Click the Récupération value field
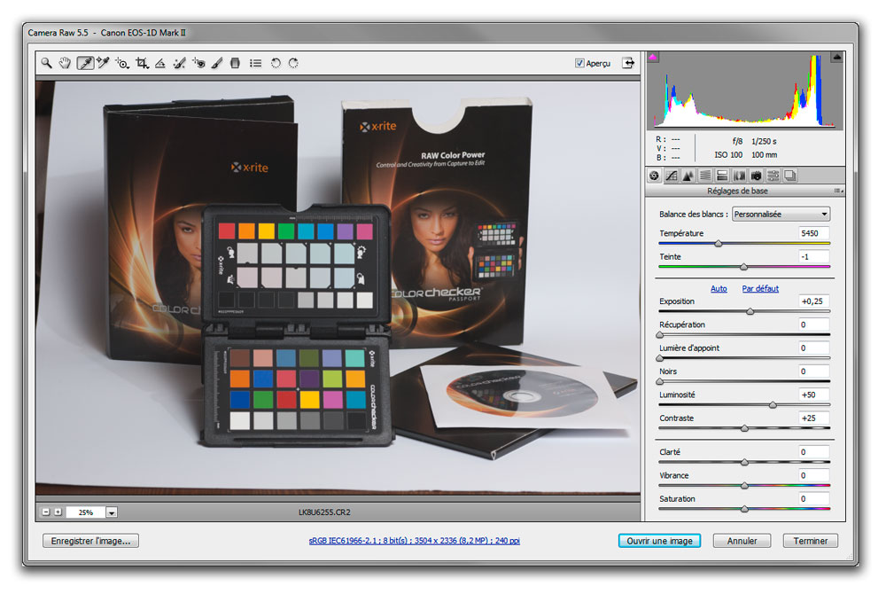The width and height of the screenshot is (886, 594). click(813, 325)
